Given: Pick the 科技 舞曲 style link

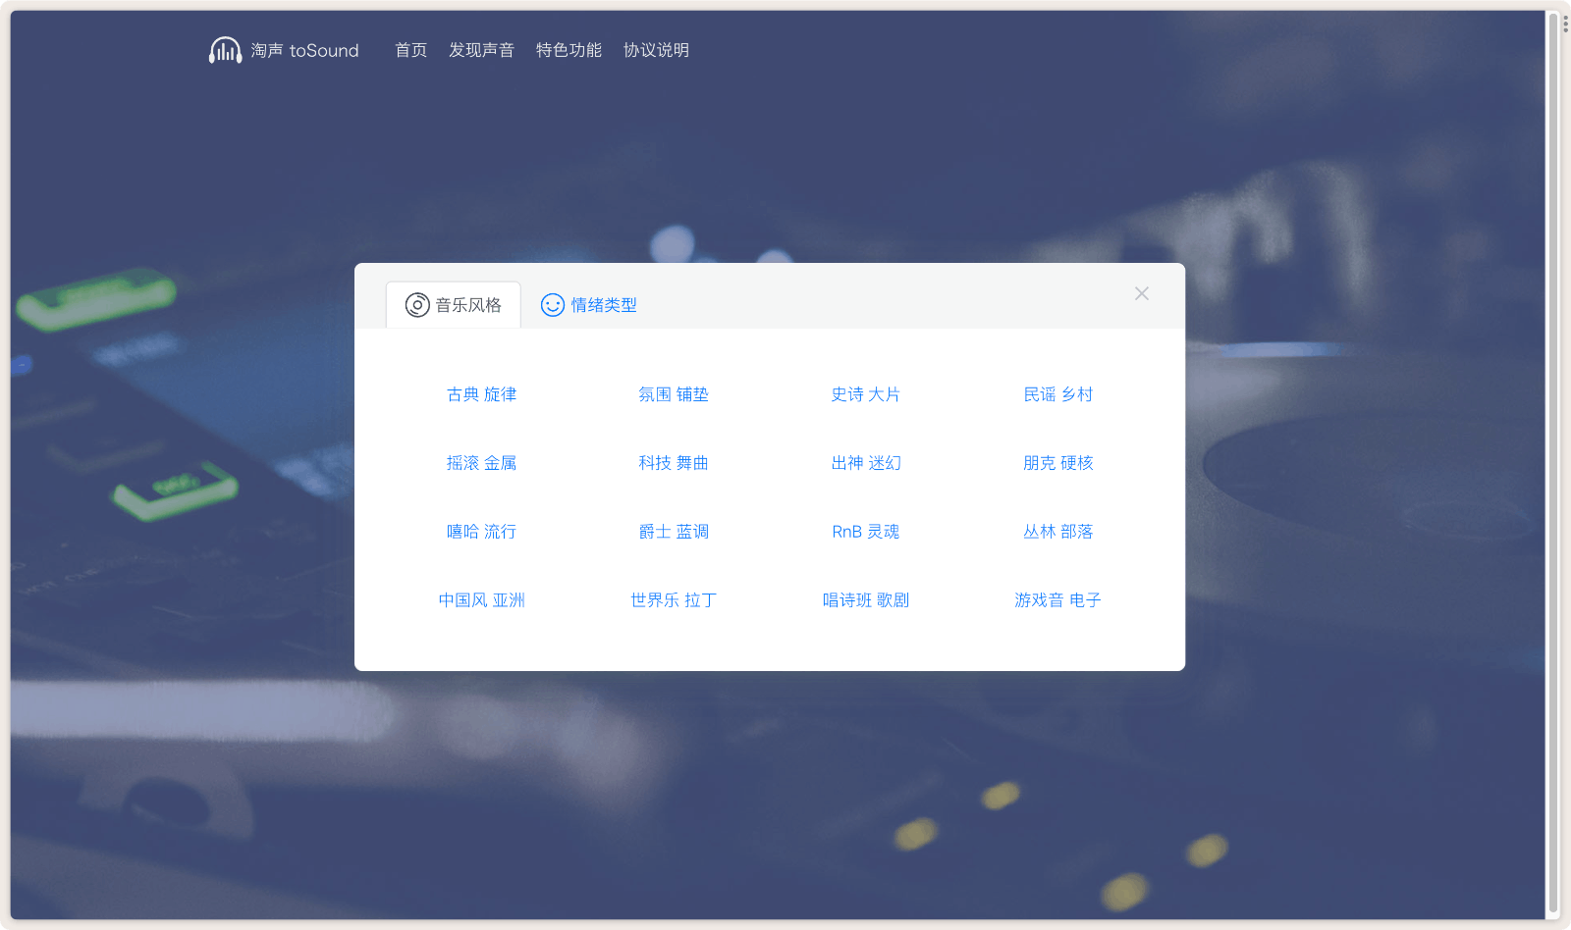Looking at the screenshot, I should 674,463.
